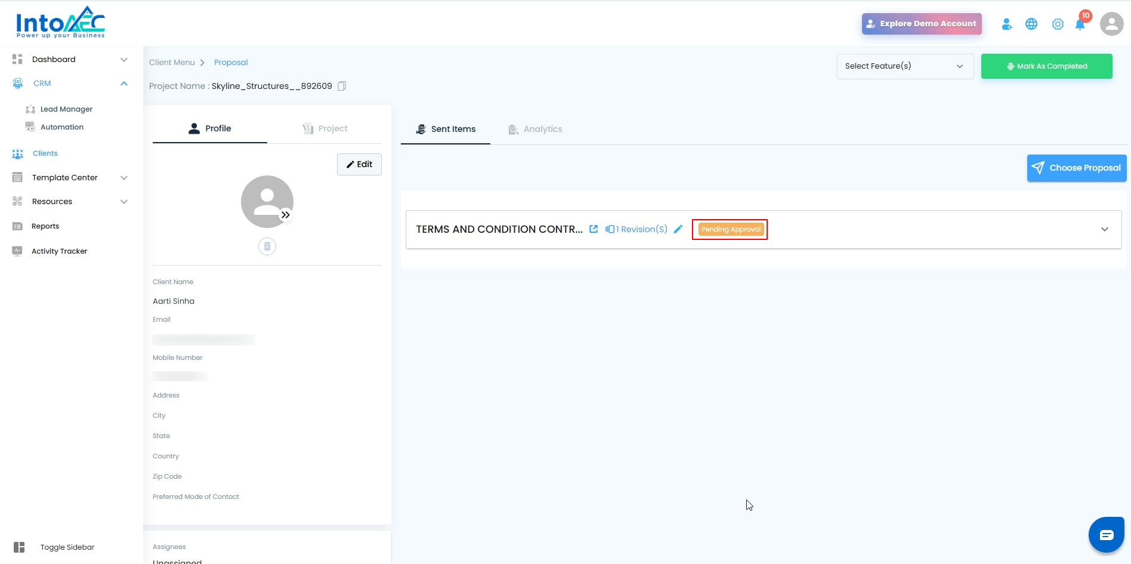The width and height of the screenshot is (1131, 564).
Task: Expand the Terms and Condition proposal row
Action: pos(1105,229)
